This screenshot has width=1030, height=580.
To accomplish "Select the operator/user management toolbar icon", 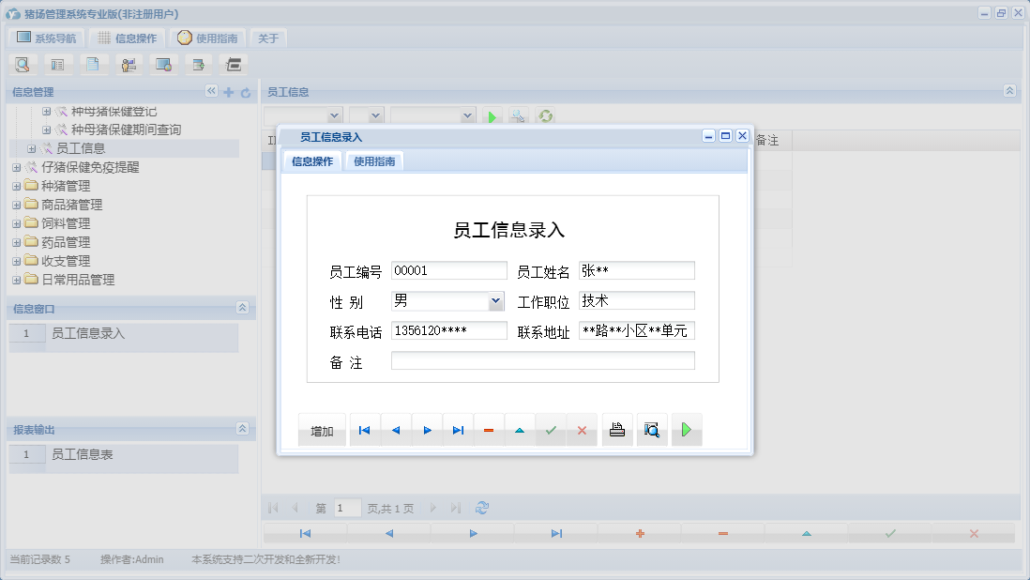I will (x=129, y=64).
